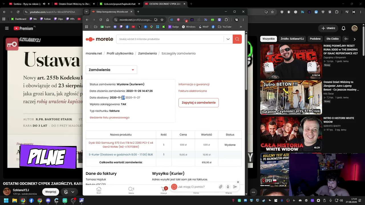Attach a file in the morele chat
The image size is (365, 205).
[x=220, y=187]
